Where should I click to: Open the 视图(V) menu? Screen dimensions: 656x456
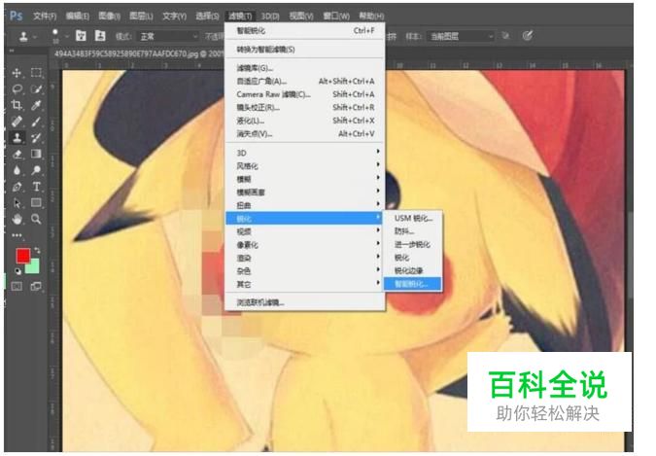click(301, 16)
